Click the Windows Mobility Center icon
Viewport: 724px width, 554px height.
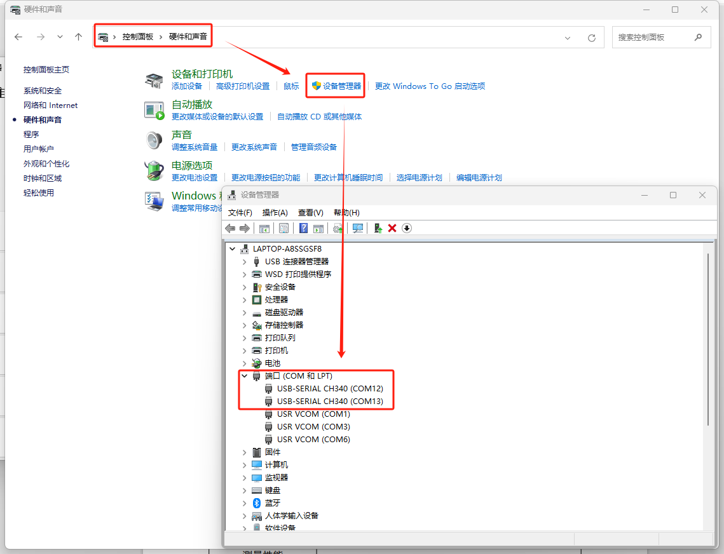154,201
